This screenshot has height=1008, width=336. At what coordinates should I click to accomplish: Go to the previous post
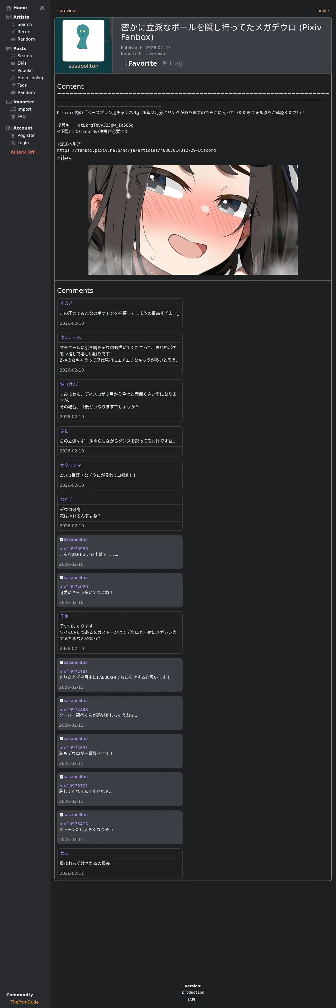coord(67,10)
